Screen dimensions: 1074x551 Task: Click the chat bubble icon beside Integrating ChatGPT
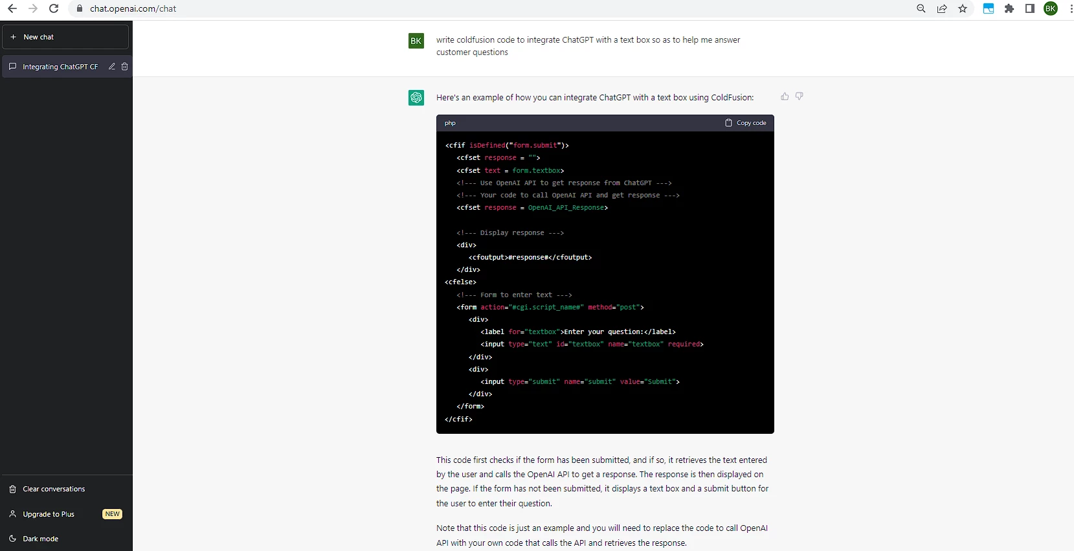[x=12, y=67]
